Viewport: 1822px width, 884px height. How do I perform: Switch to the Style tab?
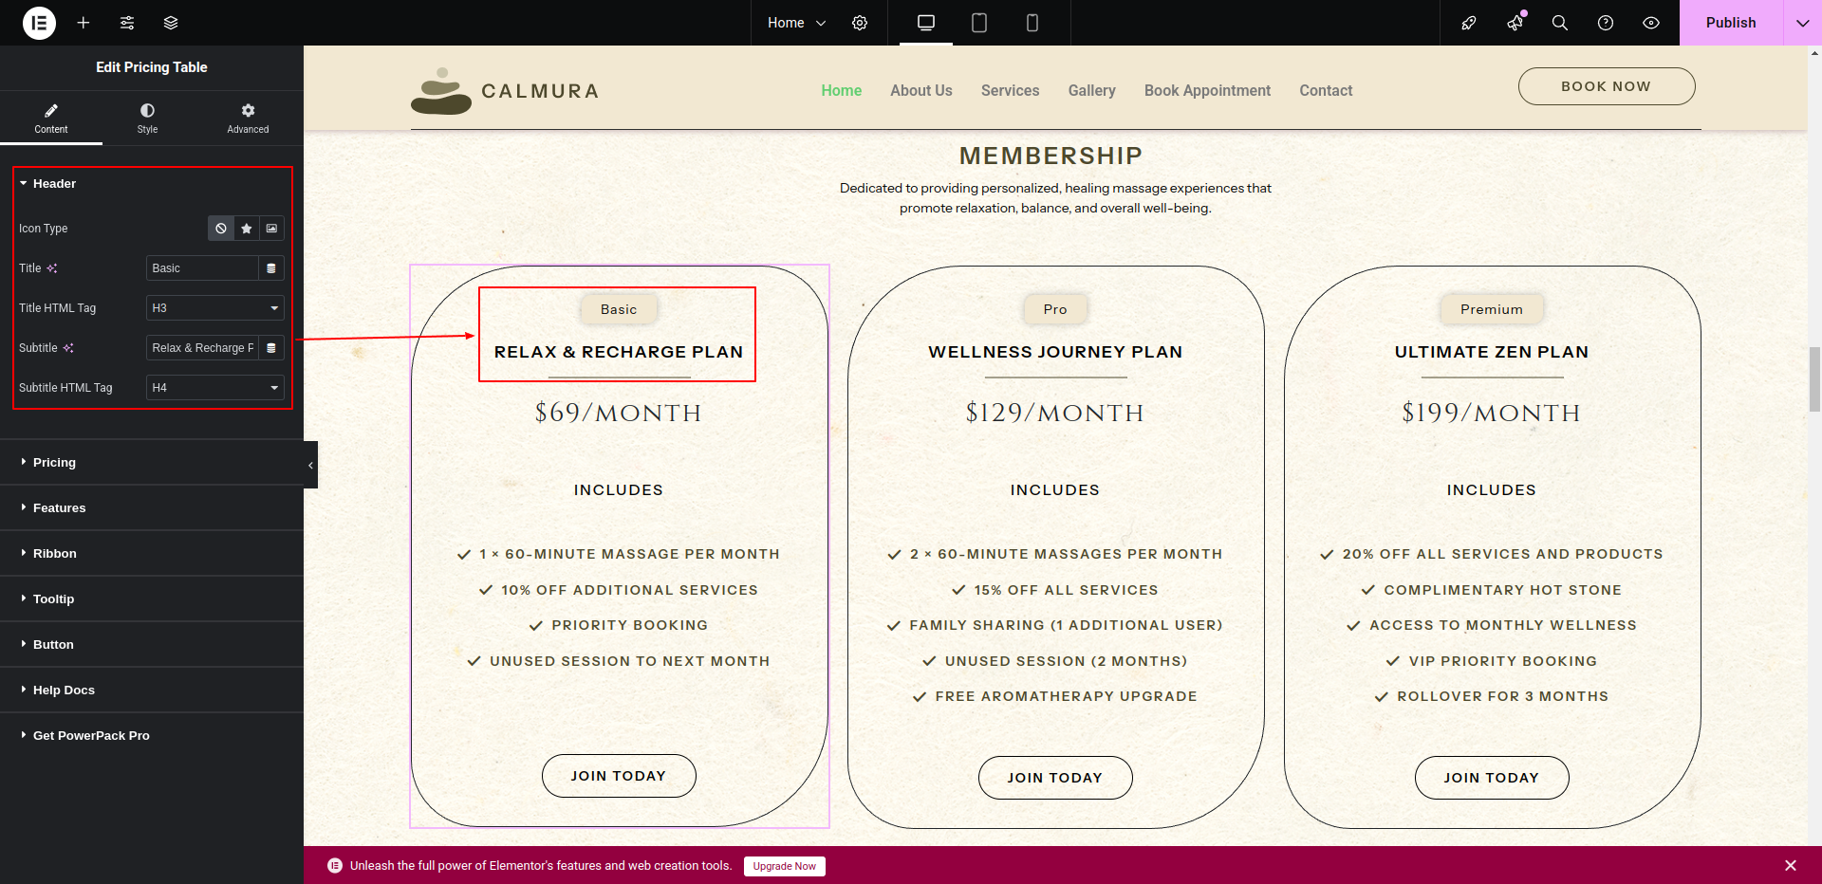(147, 118)
